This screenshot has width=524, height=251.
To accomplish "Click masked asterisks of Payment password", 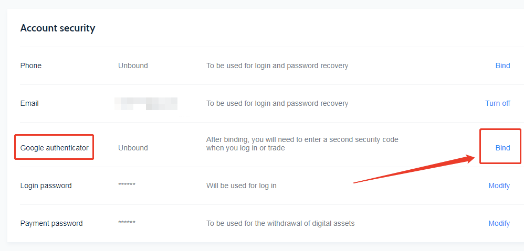I will tap(127, 223).
